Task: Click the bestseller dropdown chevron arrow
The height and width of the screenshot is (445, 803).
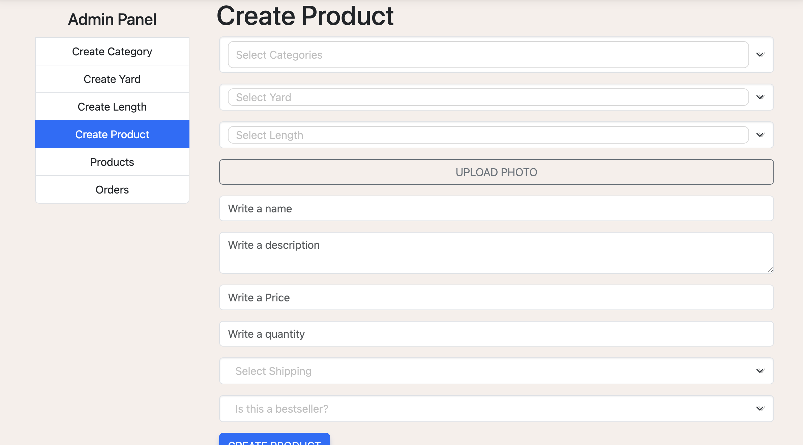Action: 760,409
